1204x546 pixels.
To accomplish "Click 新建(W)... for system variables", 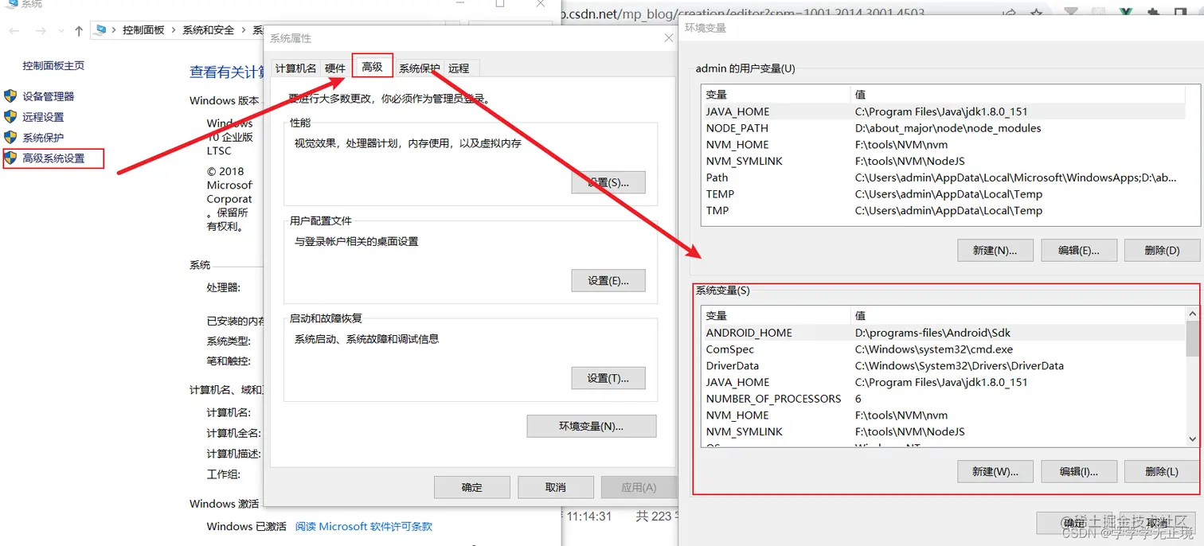I will (995, 471).
